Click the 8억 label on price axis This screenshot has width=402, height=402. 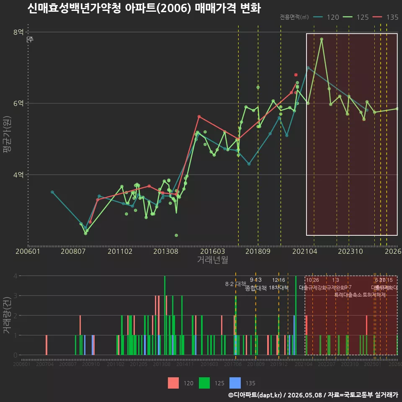pos(18,32)
